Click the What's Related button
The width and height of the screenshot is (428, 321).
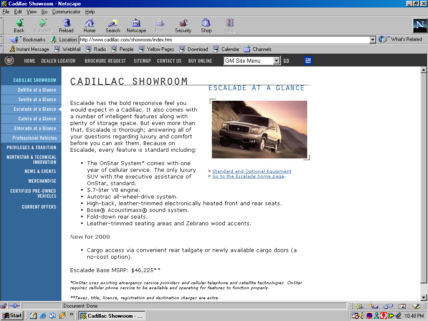[400, 39]
